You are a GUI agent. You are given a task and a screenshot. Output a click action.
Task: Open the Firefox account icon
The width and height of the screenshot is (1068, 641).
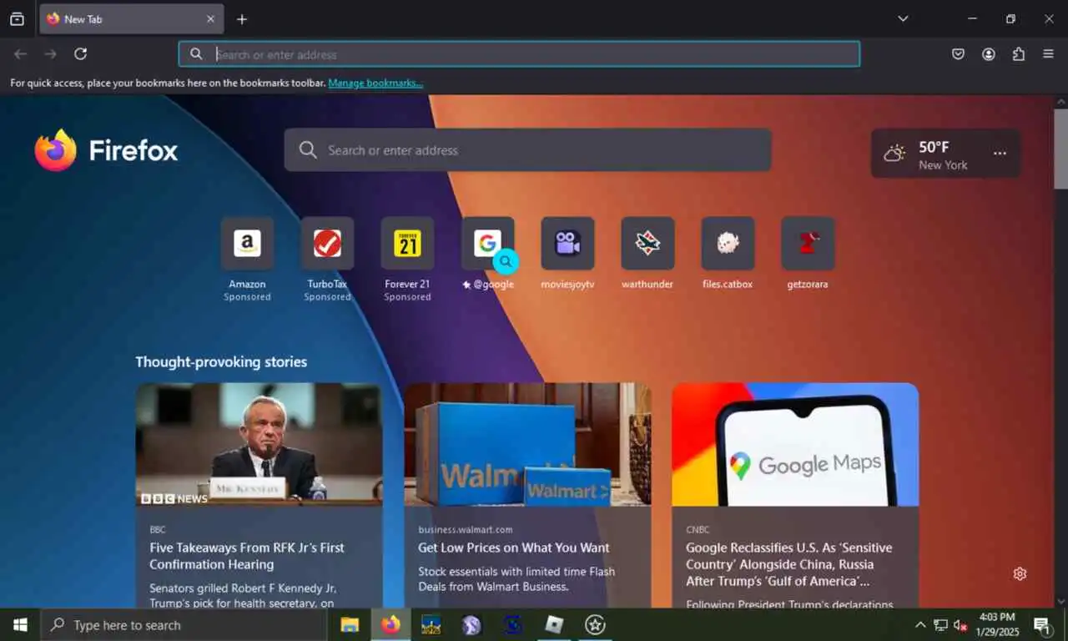coord(989,54)
